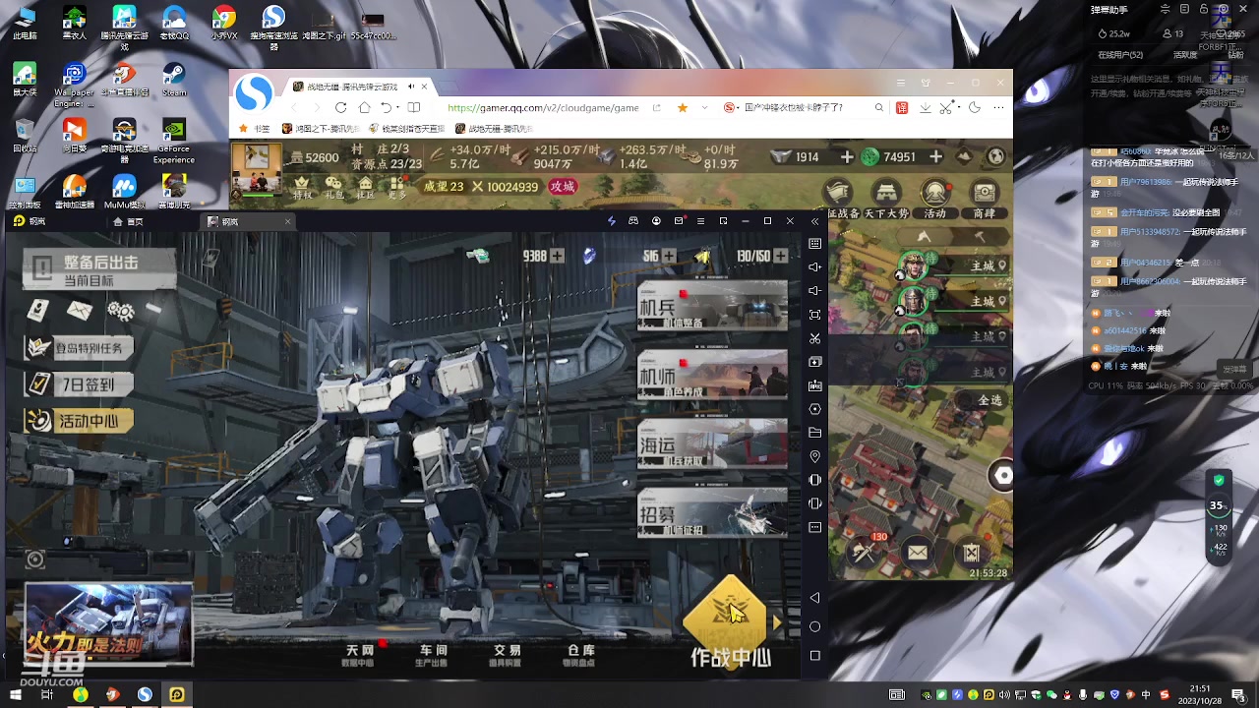Image resolution: width=1259 pixels, height=708 pixels.
Task: Click the camera view icon above banner
Action: point(35,560)
